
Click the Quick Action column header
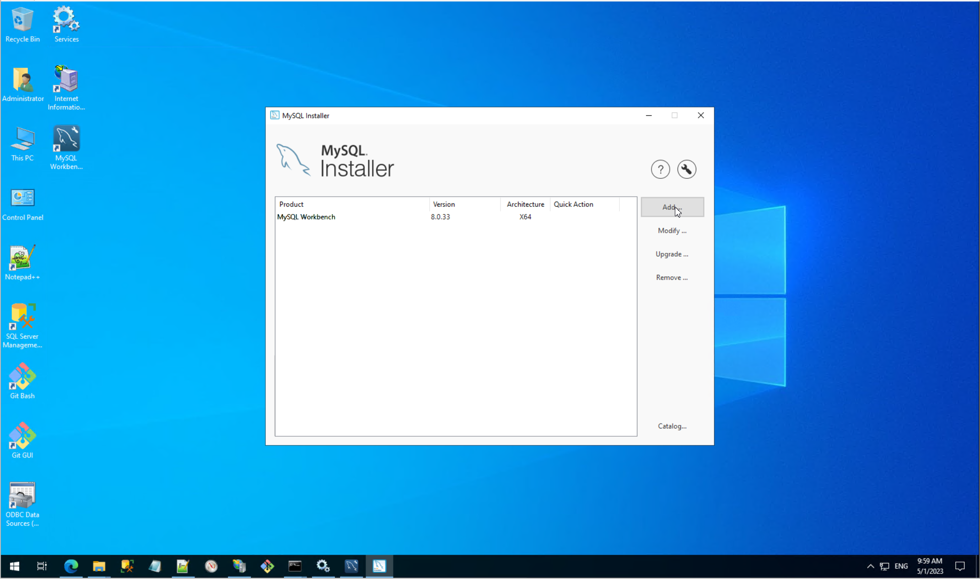pos(584,204)
